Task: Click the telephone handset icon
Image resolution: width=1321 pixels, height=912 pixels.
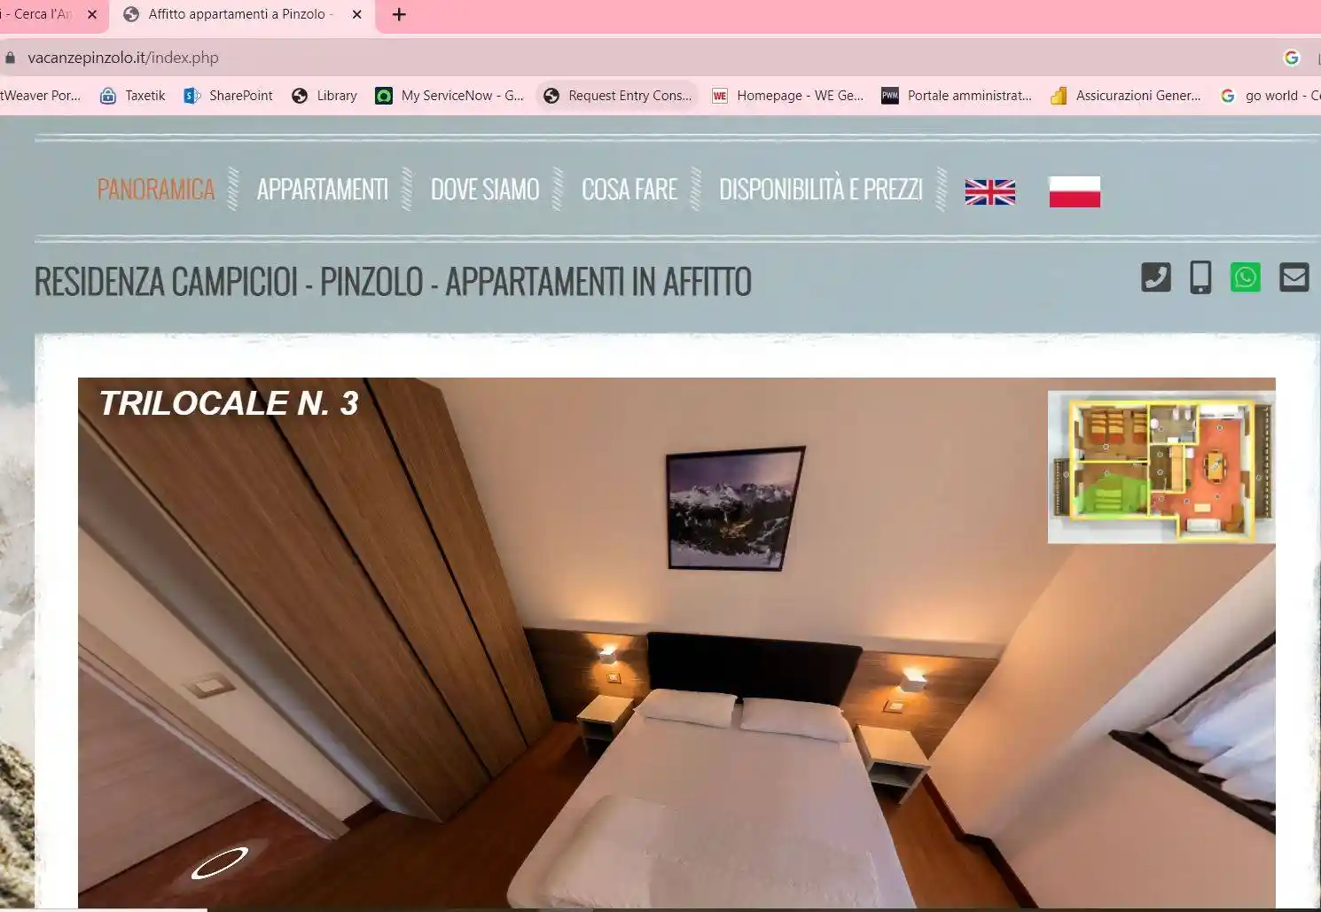Action: pos(1154,277)
